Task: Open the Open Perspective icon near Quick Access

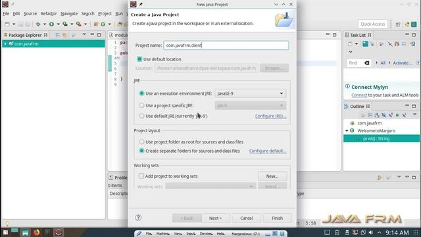Action: [x=398, y=24]
